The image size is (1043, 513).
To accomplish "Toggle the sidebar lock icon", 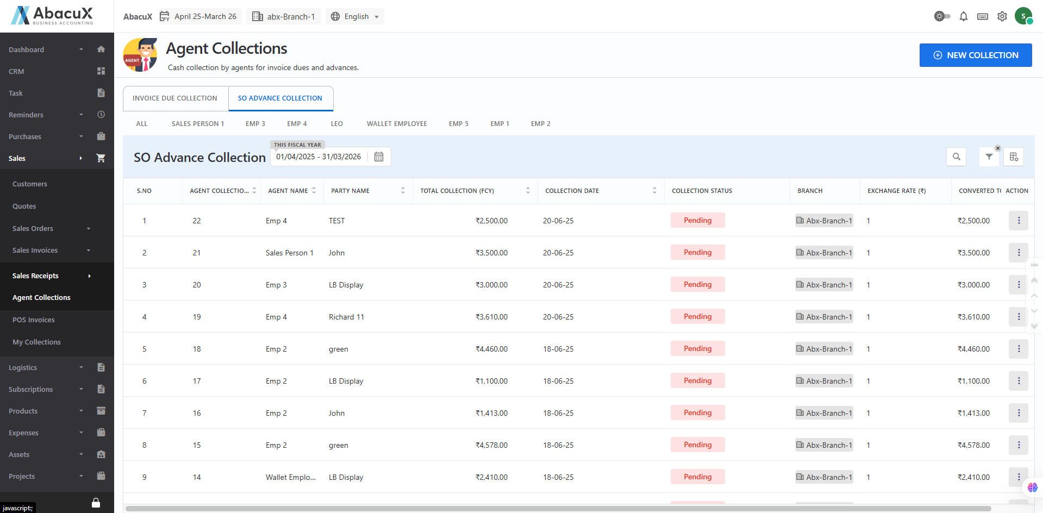I will 96,503.
